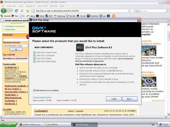Screen dimensions: 170x127
Task: Click the Change install directory link
Action: (42, 97)
